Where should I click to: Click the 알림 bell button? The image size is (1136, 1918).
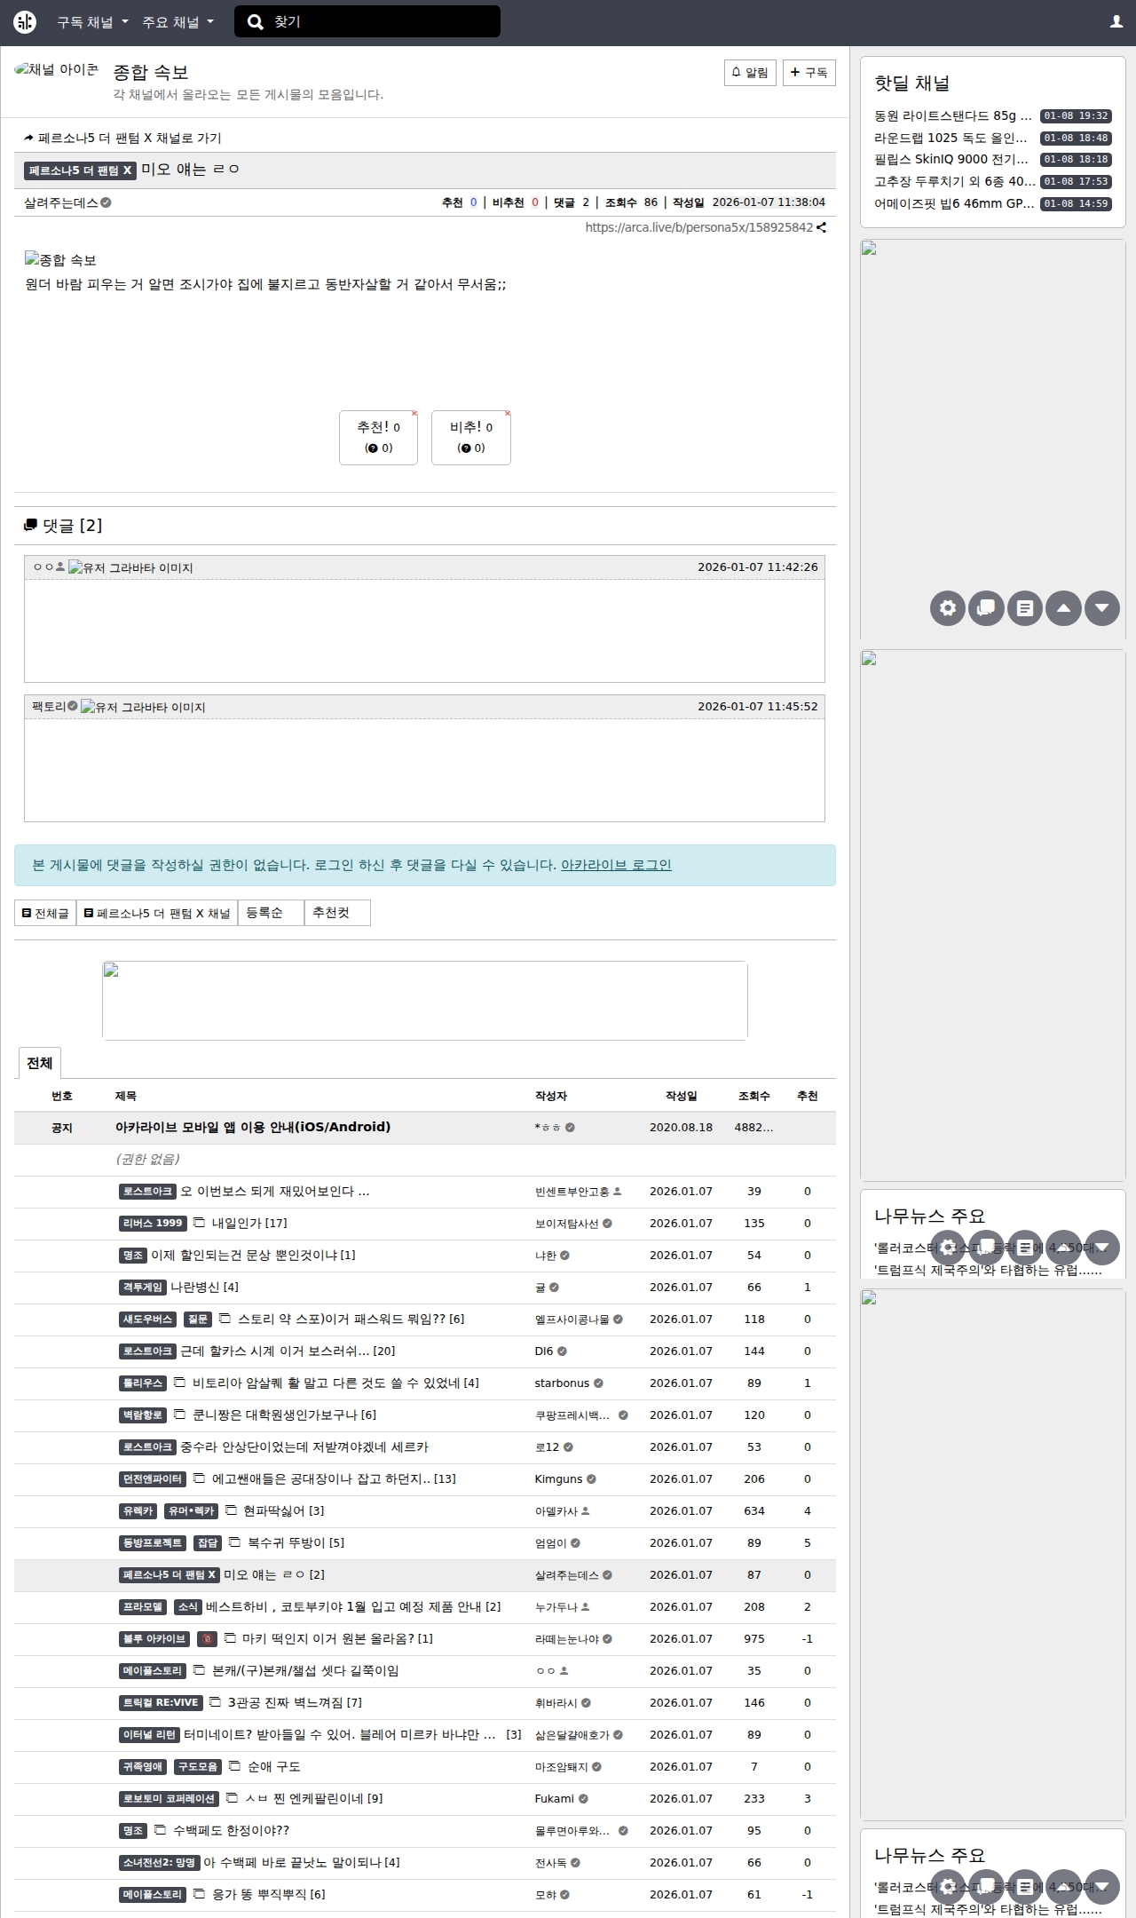click(x=750, y=73)
